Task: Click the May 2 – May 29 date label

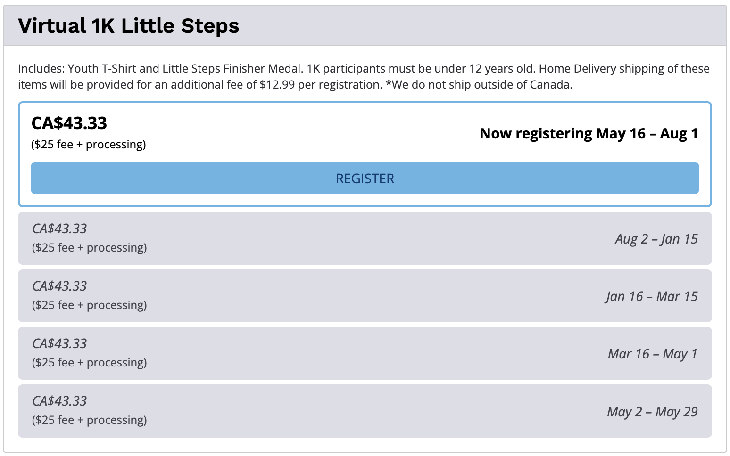Action: pyautogui.click(x=652, y=412)
